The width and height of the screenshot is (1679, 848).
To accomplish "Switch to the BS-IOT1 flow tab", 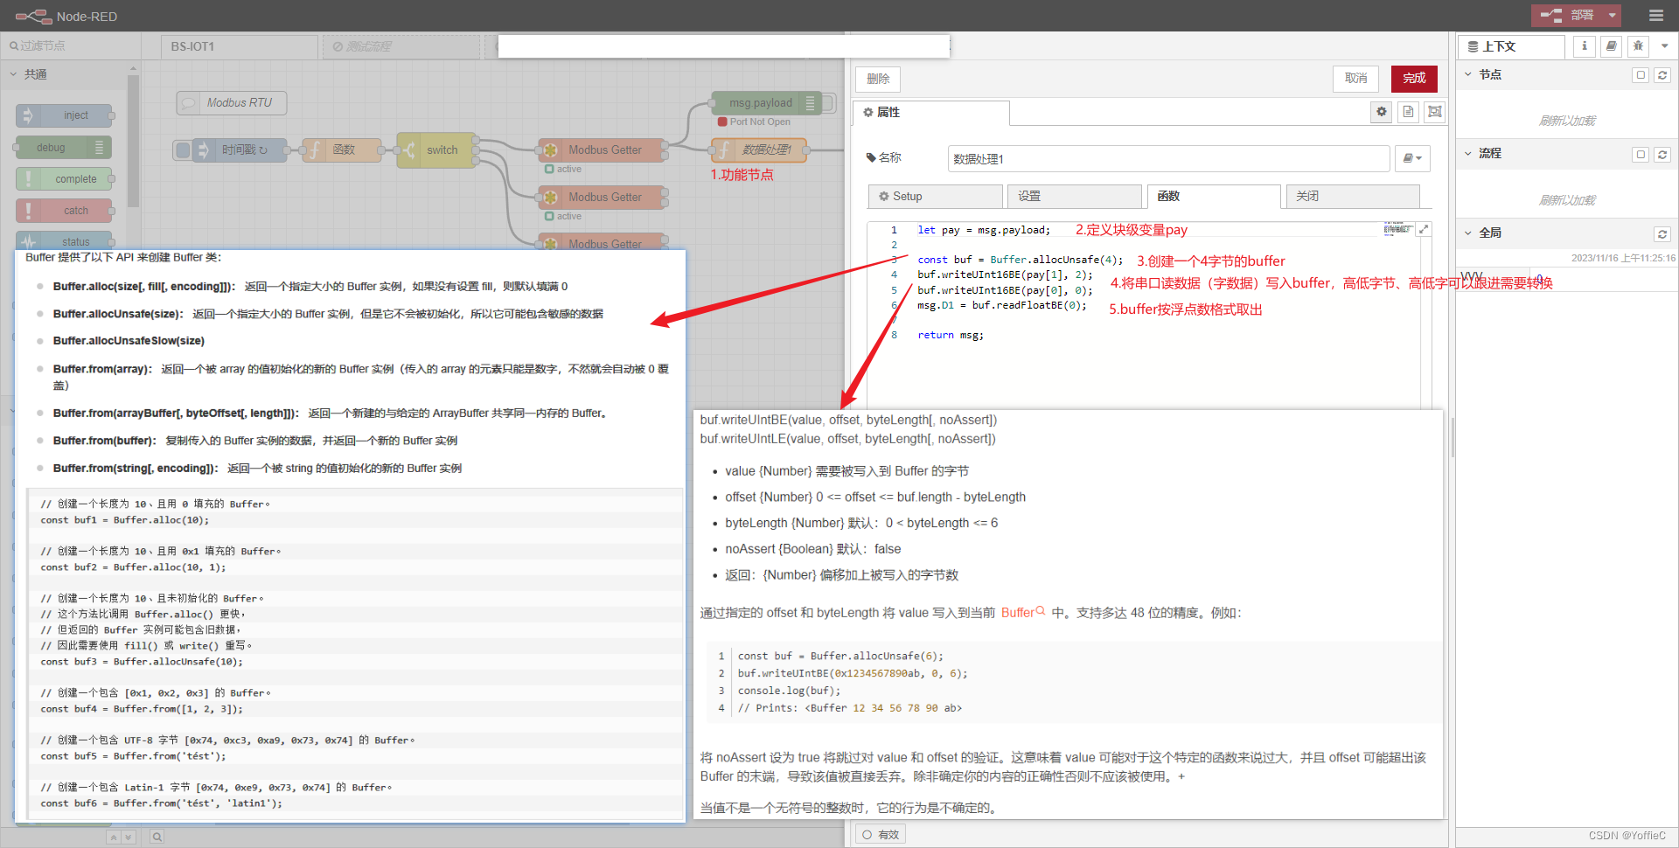I will pyautogui.click(x=239, y=46).
